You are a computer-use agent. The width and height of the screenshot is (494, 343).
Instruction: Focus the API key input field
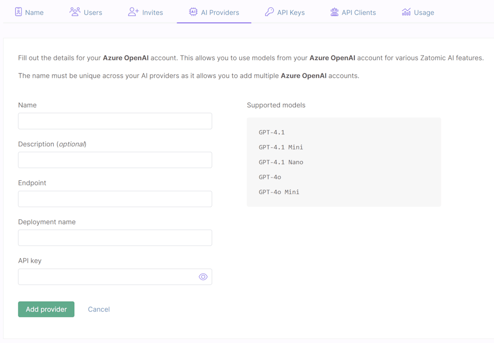pyautogui.click(x=115, y=276)
